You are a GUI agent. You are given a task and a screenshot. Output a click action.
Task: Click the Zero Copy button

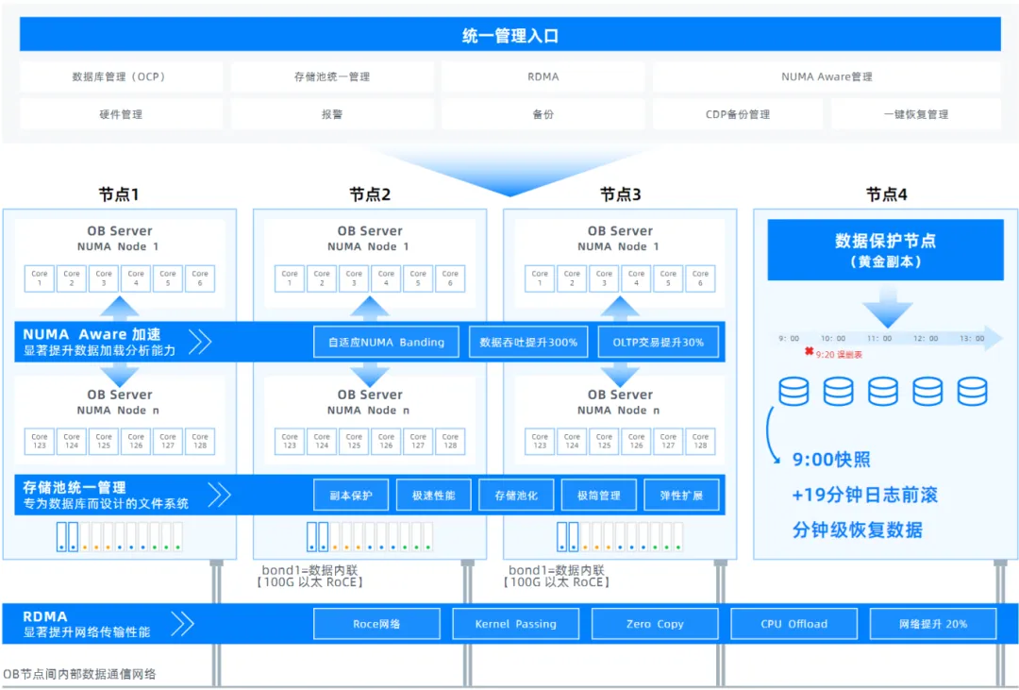tap(655, 624)
